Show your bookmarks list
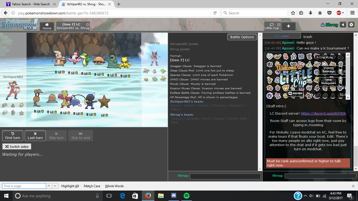Image resolution: width=358 pixels, height=201 pixels. (301, 13)
